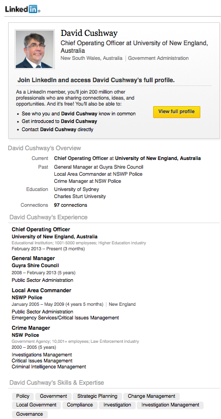This screenshot has width=221, height=419.
Task: Open the Change Management skill tag
Action: 151,396
